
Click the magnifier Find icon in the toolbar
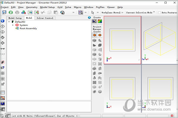coord(62,12)
